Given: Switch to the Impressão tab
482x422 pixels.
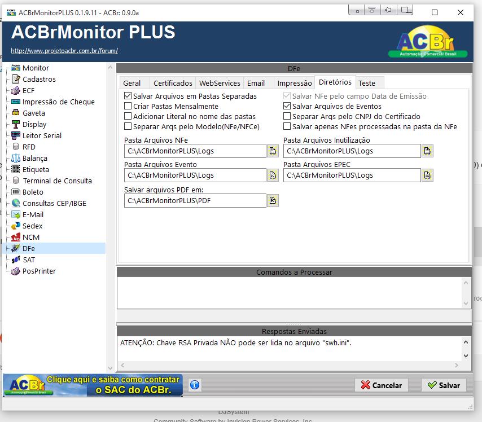Looking at the screenshot, I should click(x=294, y=83).
